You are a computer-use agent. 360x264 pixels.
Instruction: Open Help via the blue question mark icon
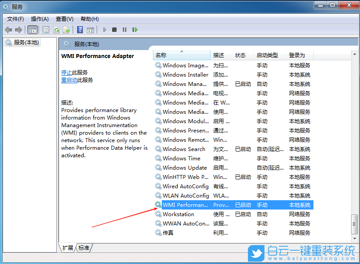80,30
